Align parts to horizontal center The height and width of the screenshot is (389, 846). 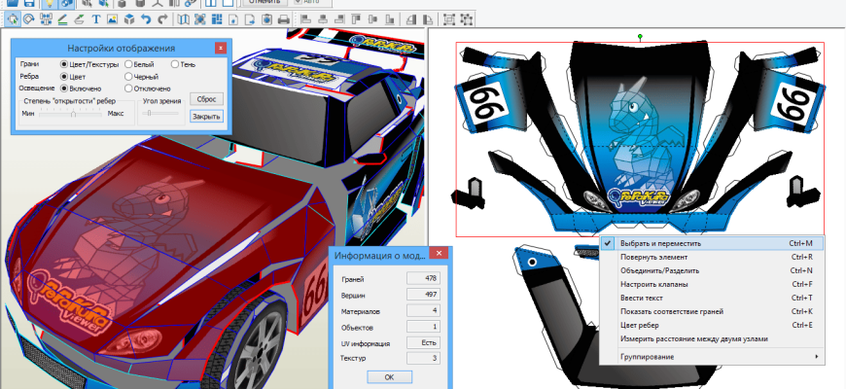pyautogui.click(x=323, y=19)
